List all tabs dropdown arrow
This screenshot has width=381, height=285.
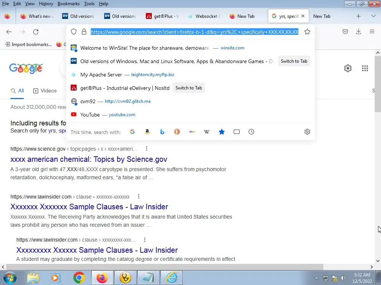coord(374,16)
